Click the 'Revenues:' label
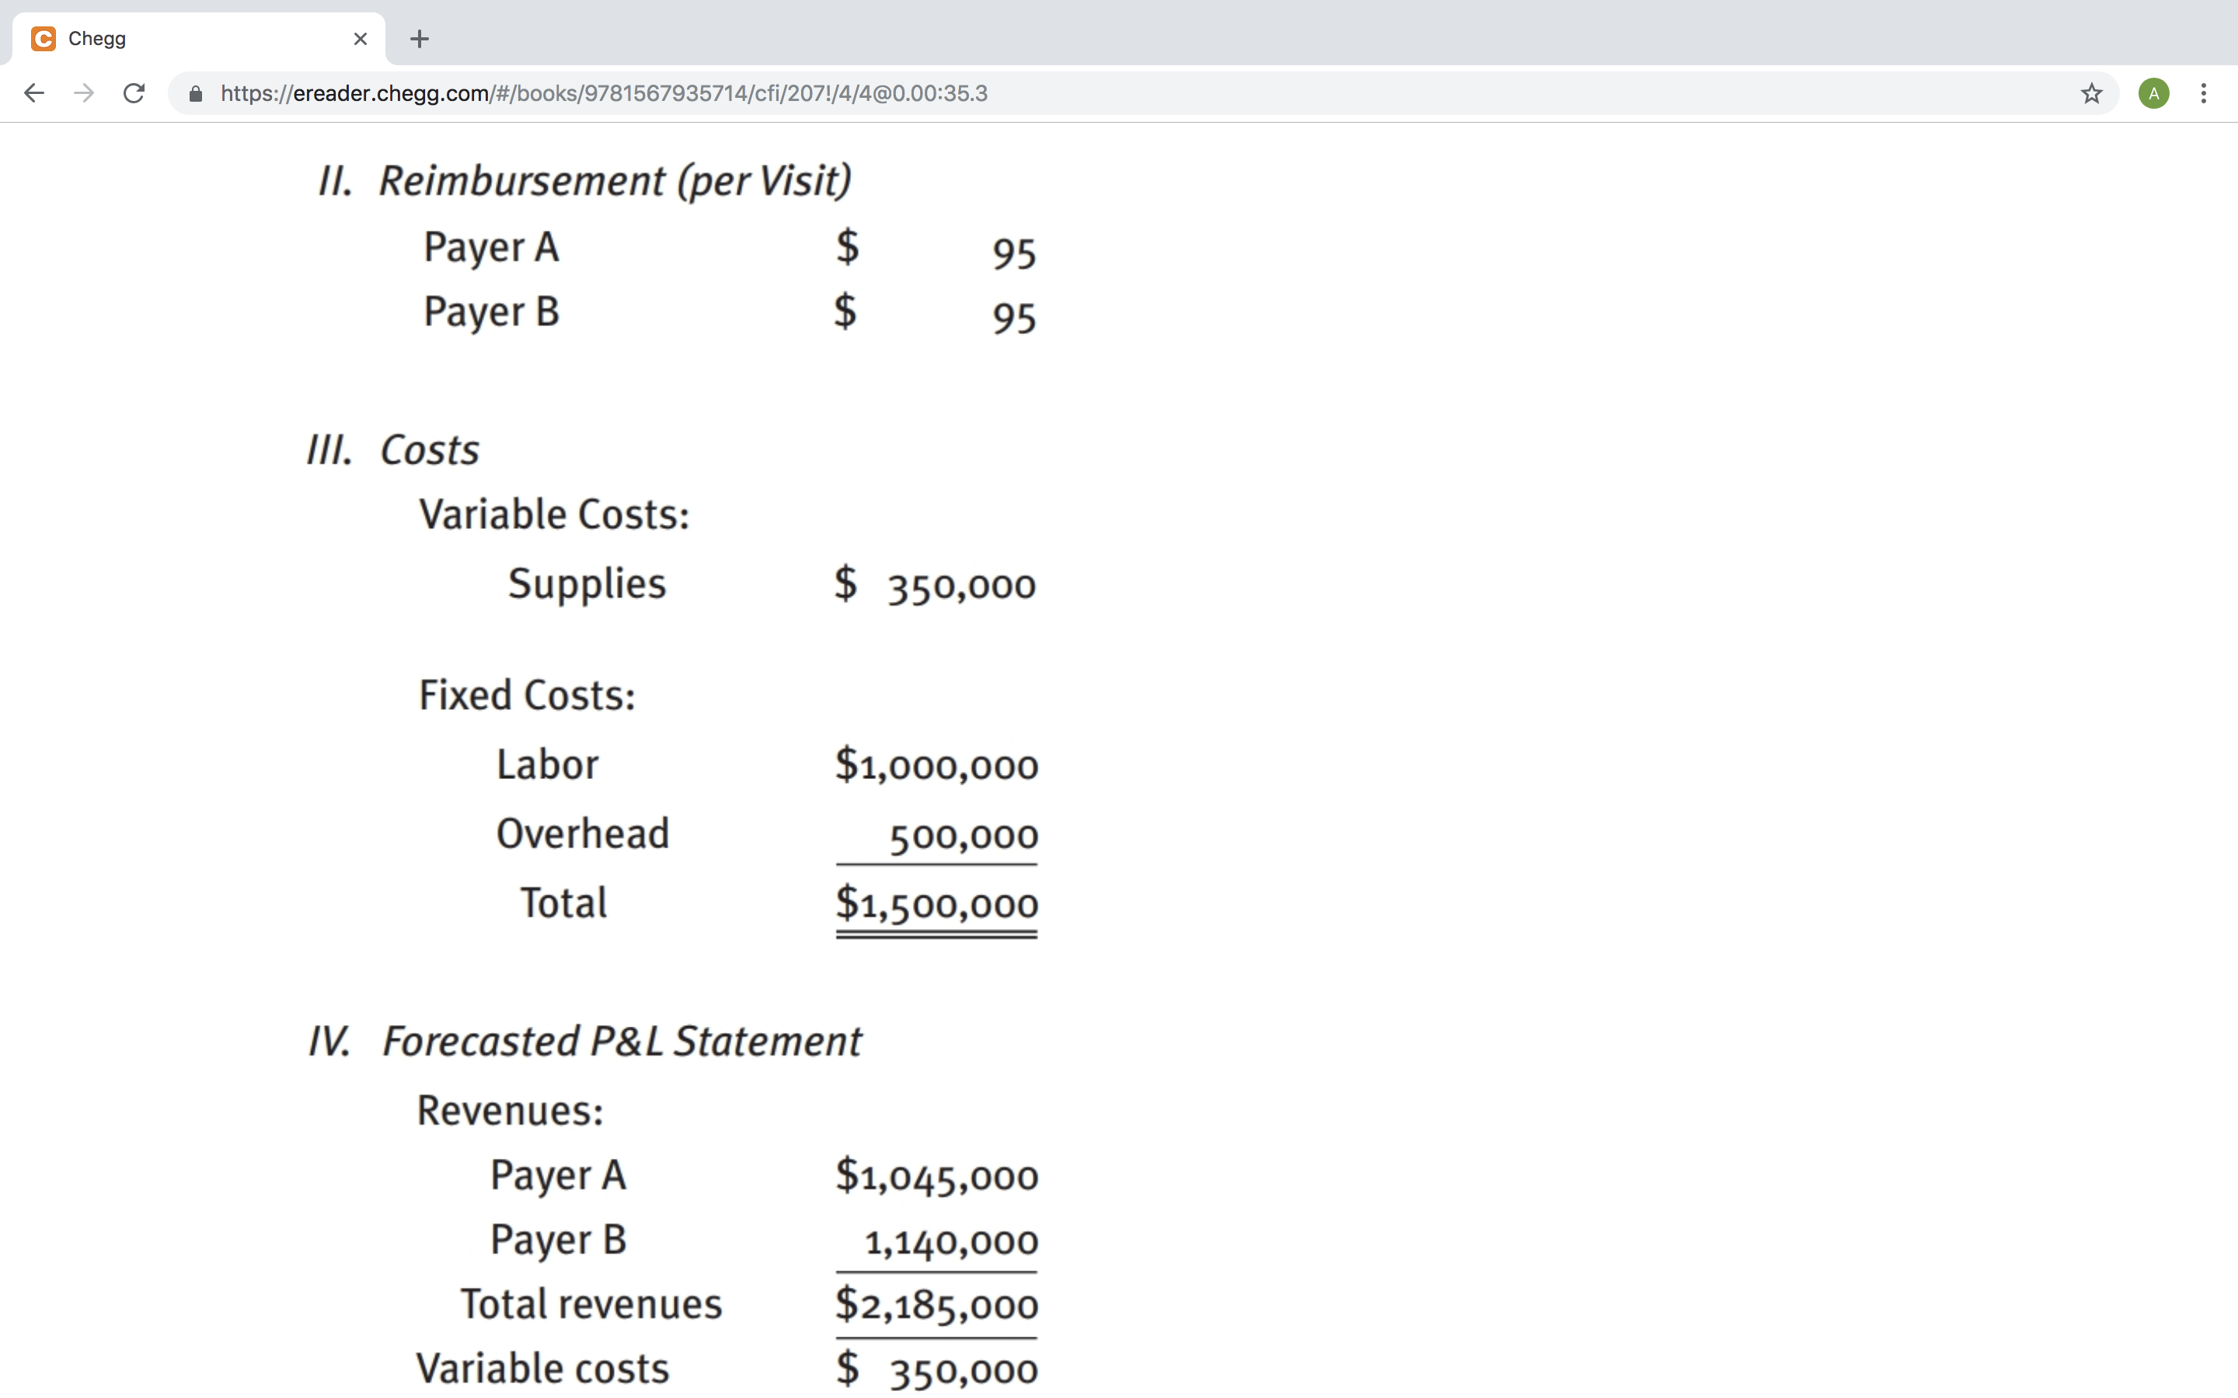The image size is (2238, 1398). point(511,1111)
